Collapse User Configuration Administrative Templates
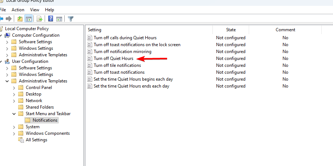This screenshot has width=333, height=166. (x=7, y=81)
